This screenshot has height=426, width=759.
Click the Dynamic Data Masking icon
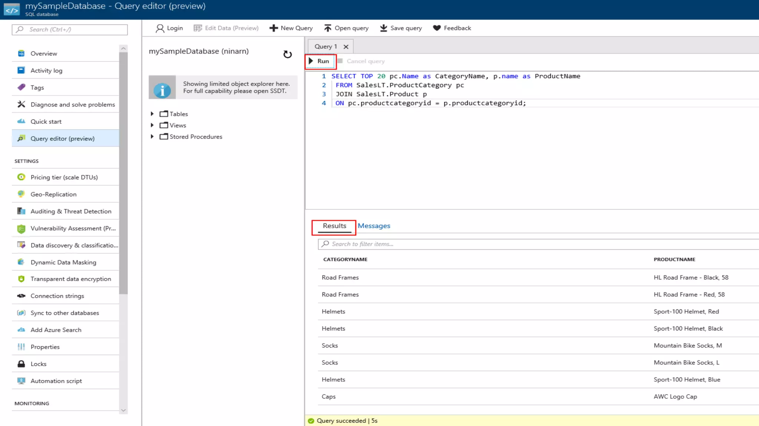coord(21,262)
